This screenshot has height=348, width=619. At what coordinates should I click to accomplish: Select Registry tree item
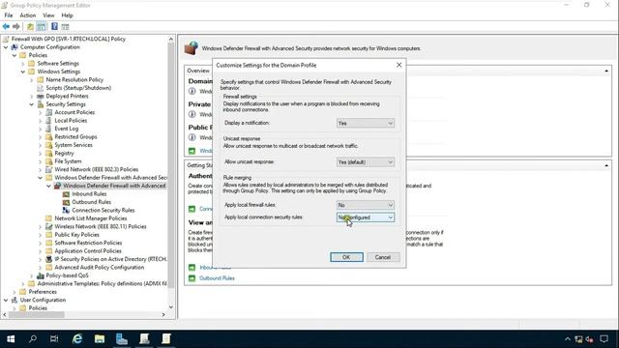pos(65,153)
